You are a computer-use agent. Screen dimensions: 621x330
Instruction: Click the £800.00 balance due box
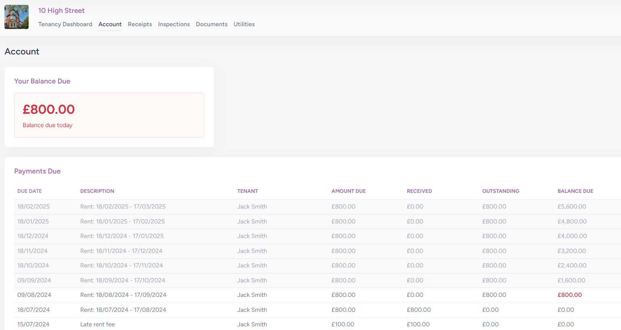point(109,115)
